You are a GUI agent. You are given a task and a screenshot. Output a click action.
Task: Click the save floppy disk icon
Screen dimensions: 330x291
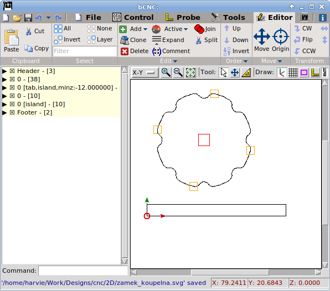pyautogui.click(x=28, y=18)
